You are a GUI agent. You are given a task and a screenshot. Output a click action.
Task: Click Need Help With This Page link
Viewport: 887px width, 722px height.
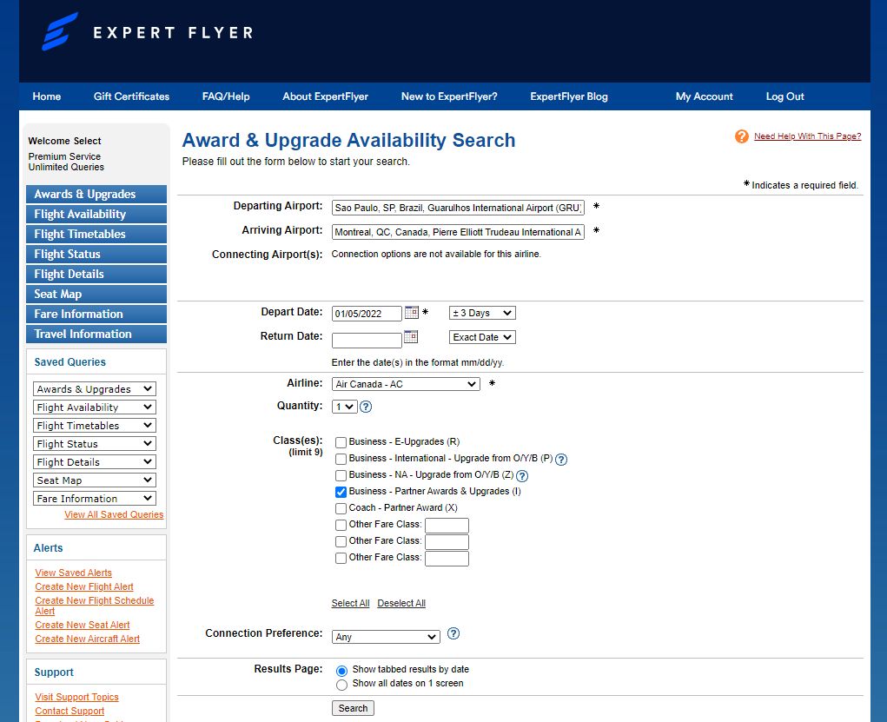[807, 136]
